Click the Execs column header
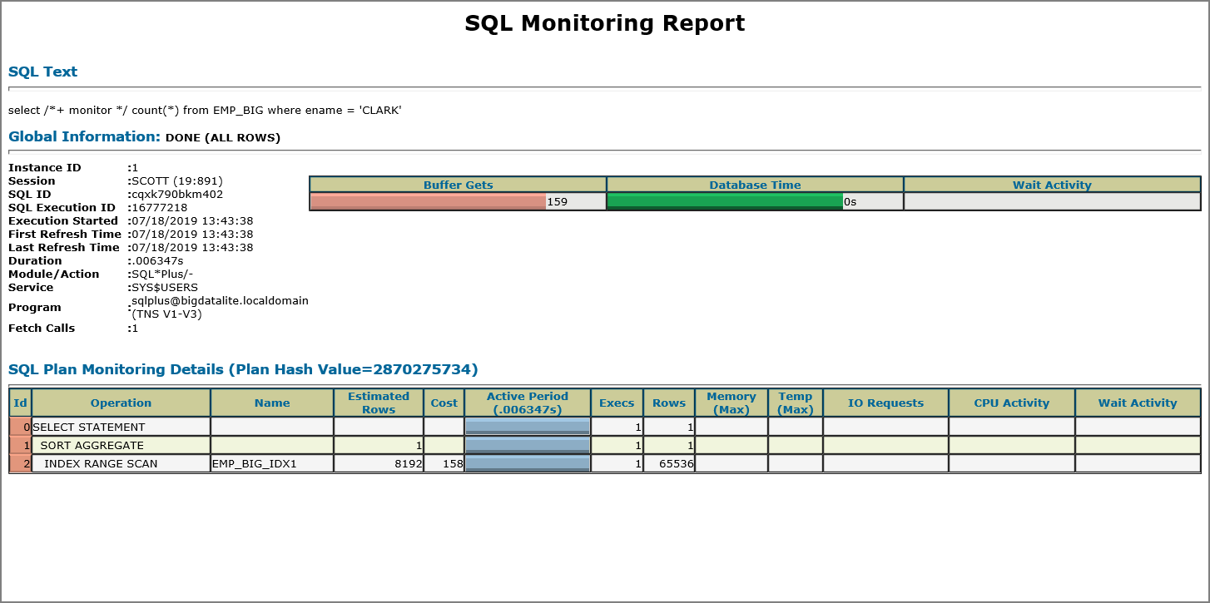 click(617, 403)
